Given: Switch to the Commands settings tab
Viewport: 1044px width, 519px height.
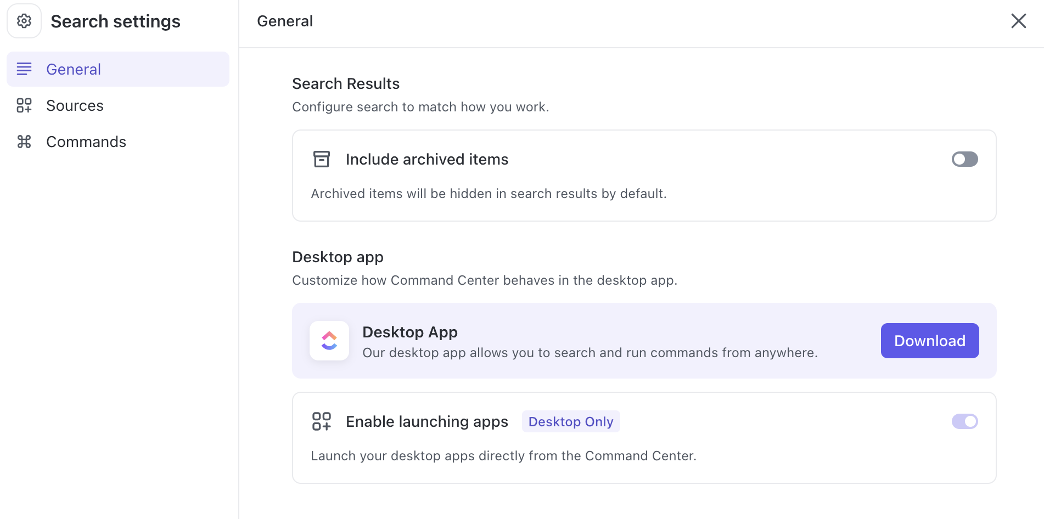Looking at the screenshot, I should (86, 142).
